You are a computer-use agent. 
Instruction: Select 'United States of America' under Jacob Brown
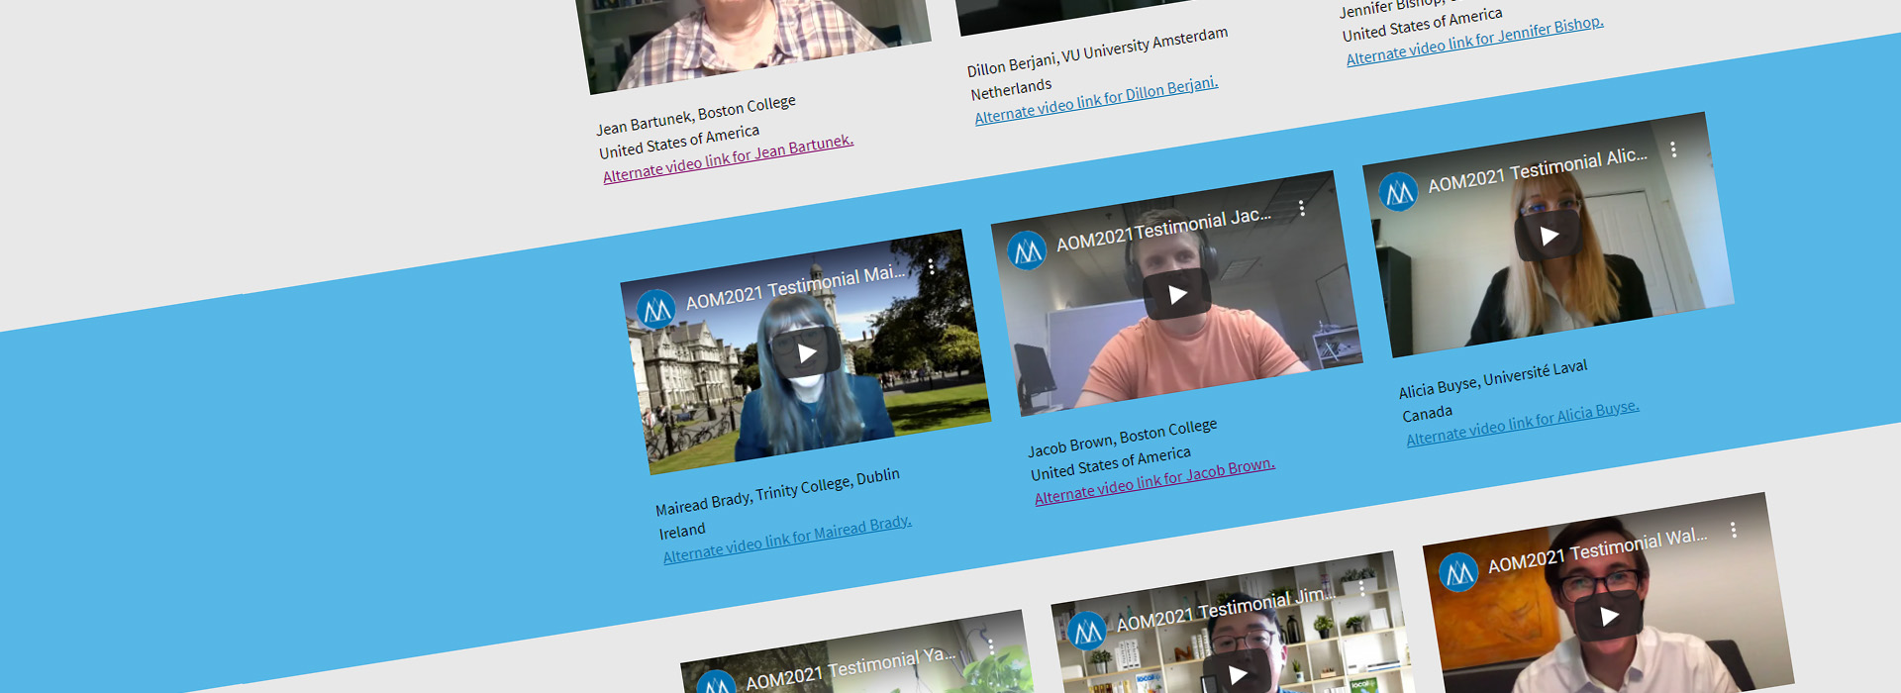point(1111,463)
